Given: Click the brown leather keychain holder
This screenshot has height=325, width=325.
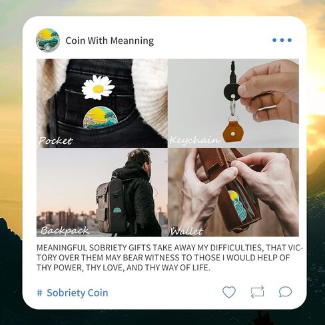Looking at the screenshot, I should tap(232, 131).
